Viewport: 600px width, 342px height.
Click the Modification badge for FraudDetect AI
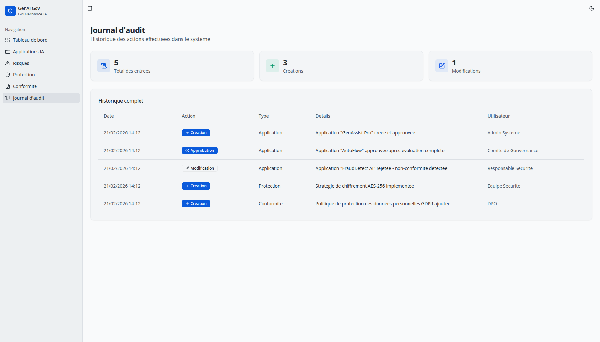[200, 168]
